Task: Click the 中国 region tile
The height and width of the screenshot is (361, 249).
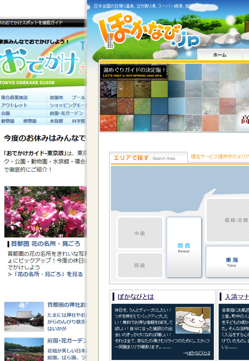Action: [x=140, y=233]
